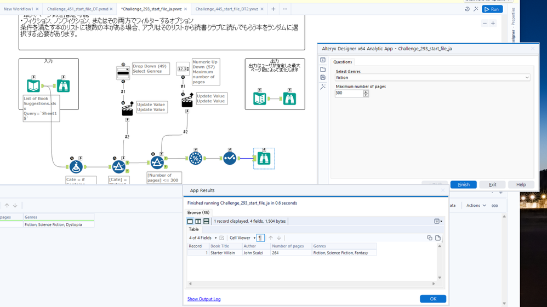Click the new document icon in App Results

[438, 238]
